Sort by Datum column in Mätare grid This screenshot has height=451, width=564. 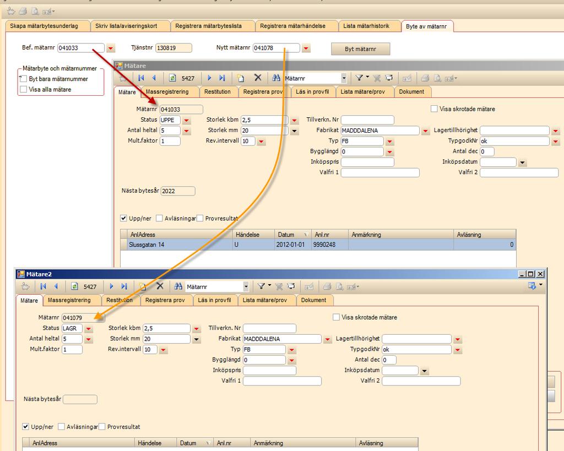coord(293,235)
